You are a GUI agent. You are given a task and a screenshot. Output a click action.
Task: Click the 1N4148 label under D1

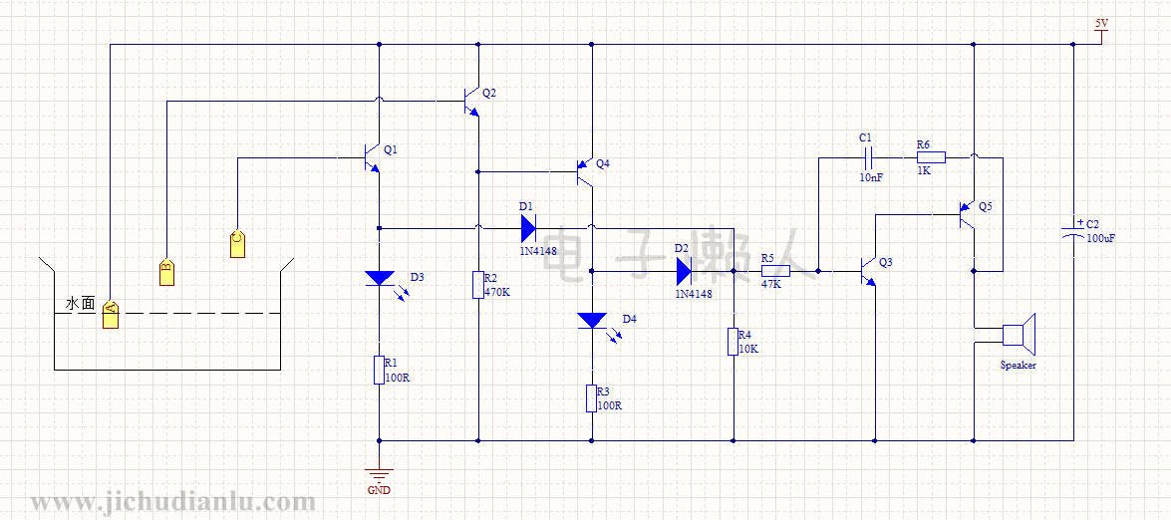pos(538,251)
